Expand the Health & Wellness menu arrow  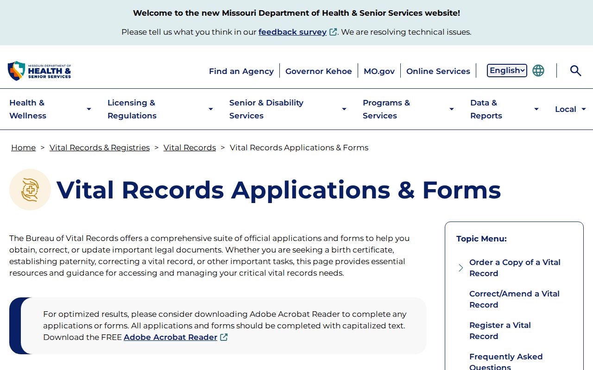[89, 109]
